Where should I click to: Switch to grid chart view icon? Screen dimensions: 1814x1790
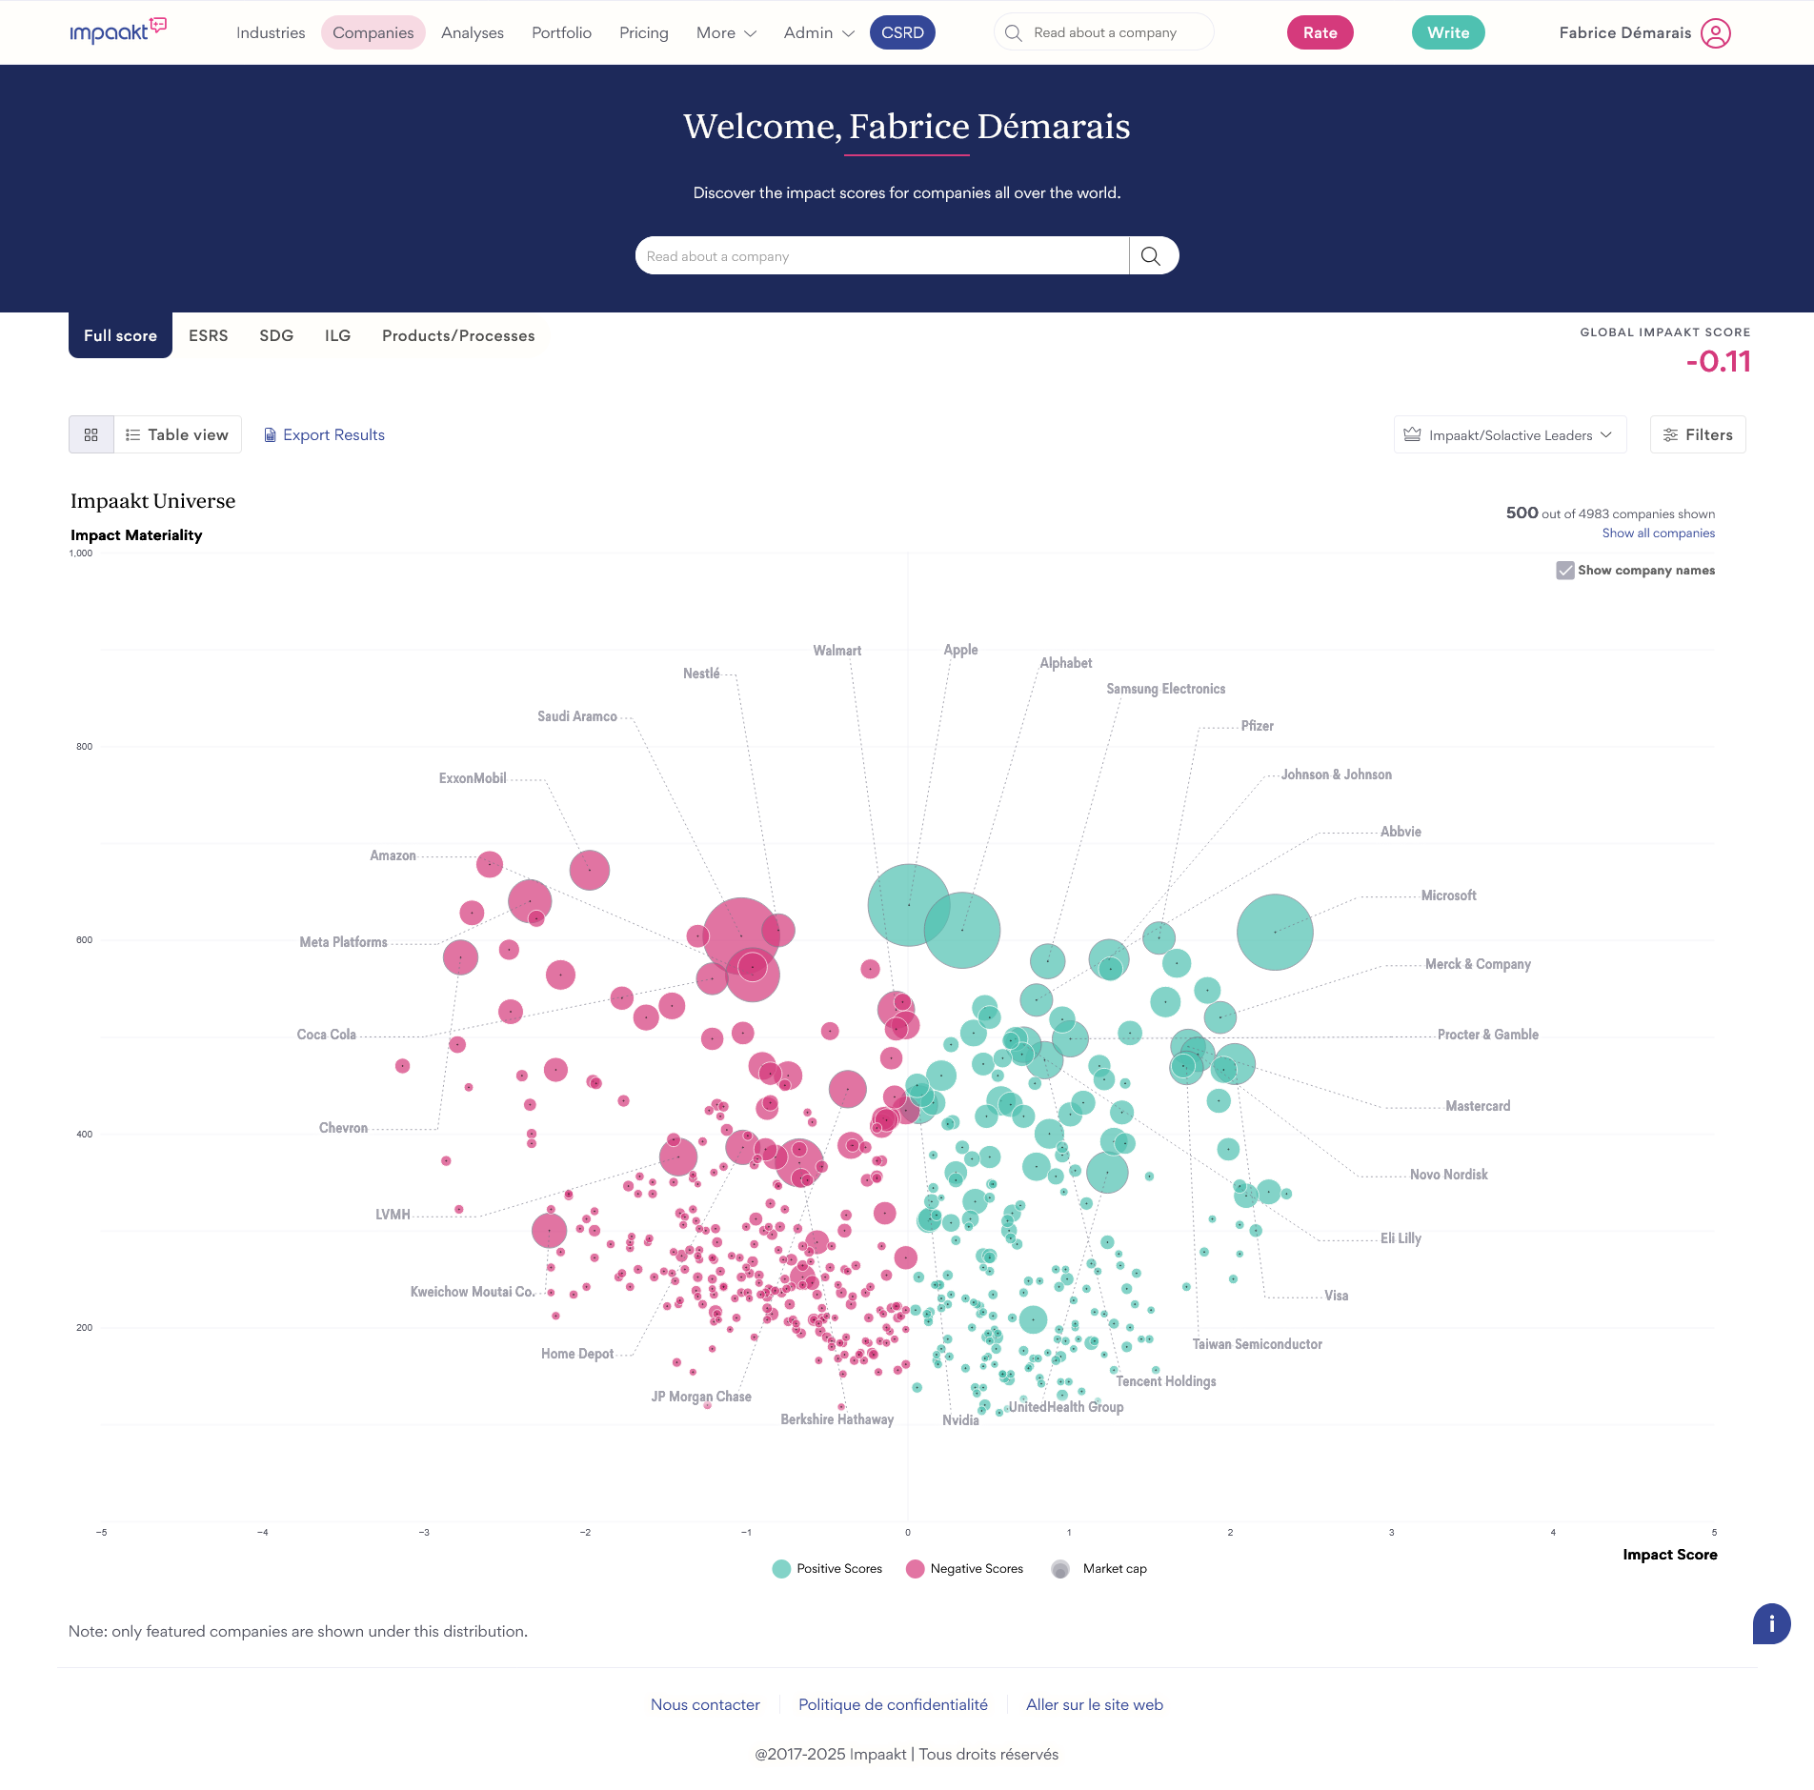click(x=91, y=435)
